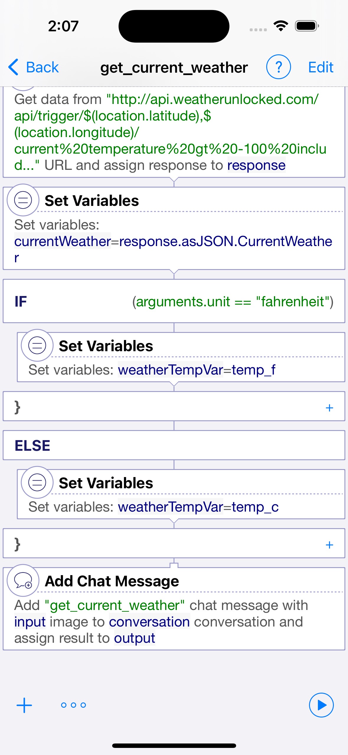Tap the conversation variable in chat message
Image resolution: width=348 pixels, height=755 pixels.
tap(149, 622)
